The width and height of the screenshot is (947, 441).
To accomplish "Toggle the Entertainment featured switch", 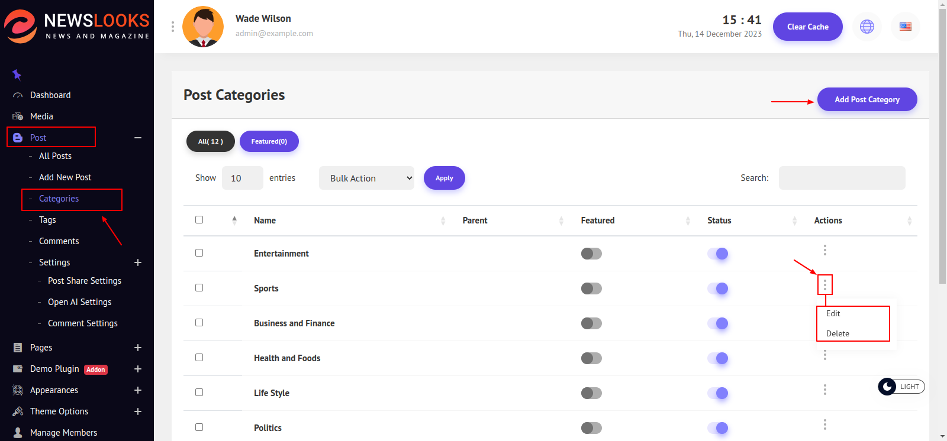I will tap(591, 254).
